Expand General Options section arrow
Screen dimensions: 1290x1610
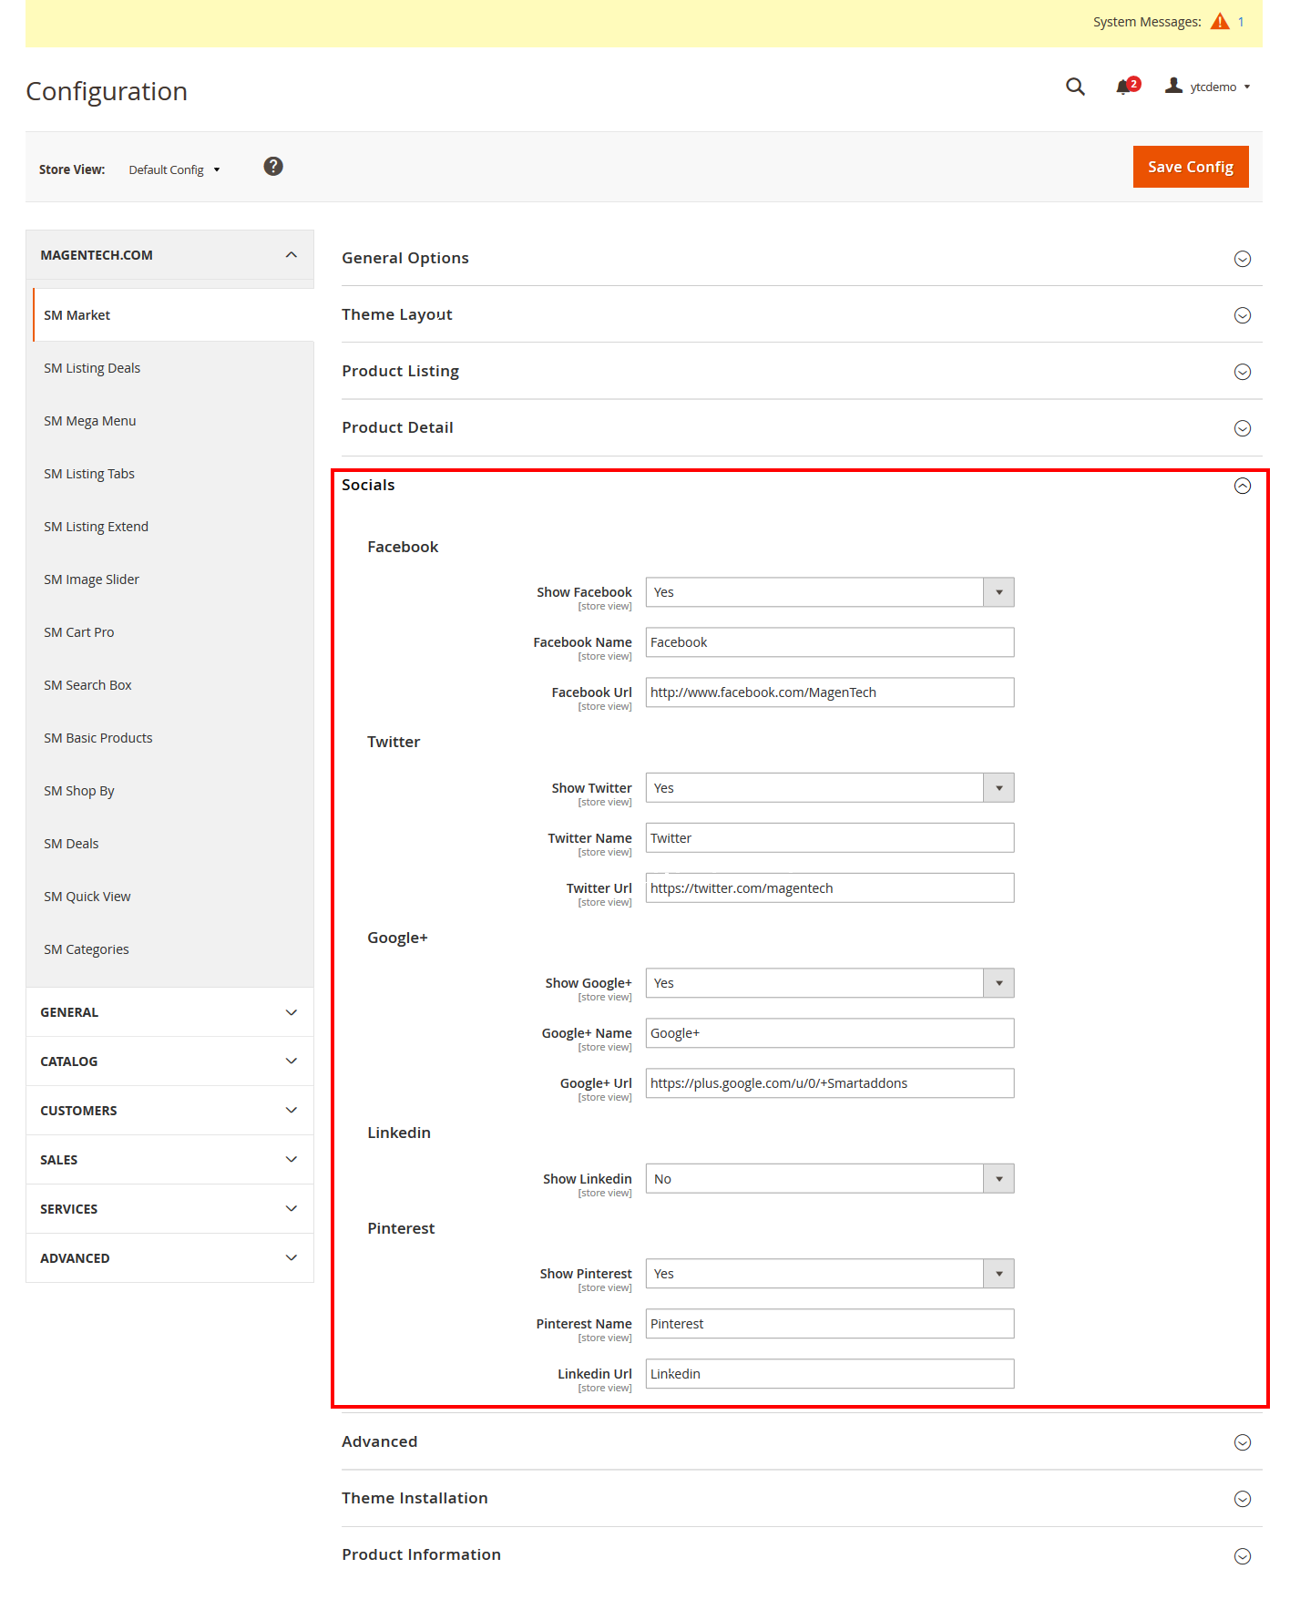1242,259
